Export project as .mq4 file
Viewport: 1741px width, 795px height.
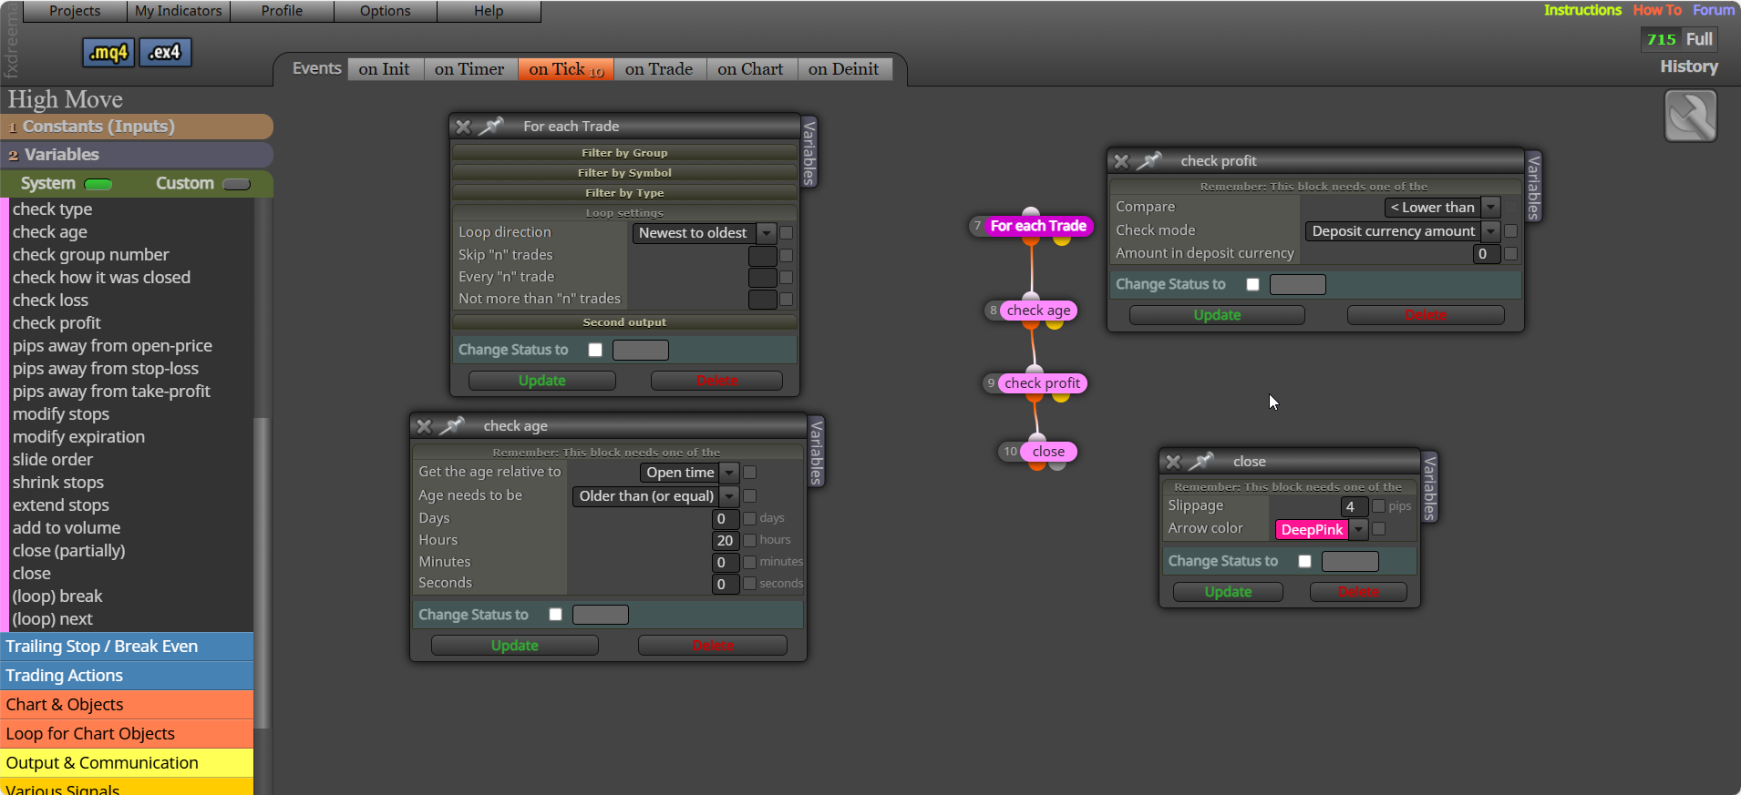coord(108,53)
